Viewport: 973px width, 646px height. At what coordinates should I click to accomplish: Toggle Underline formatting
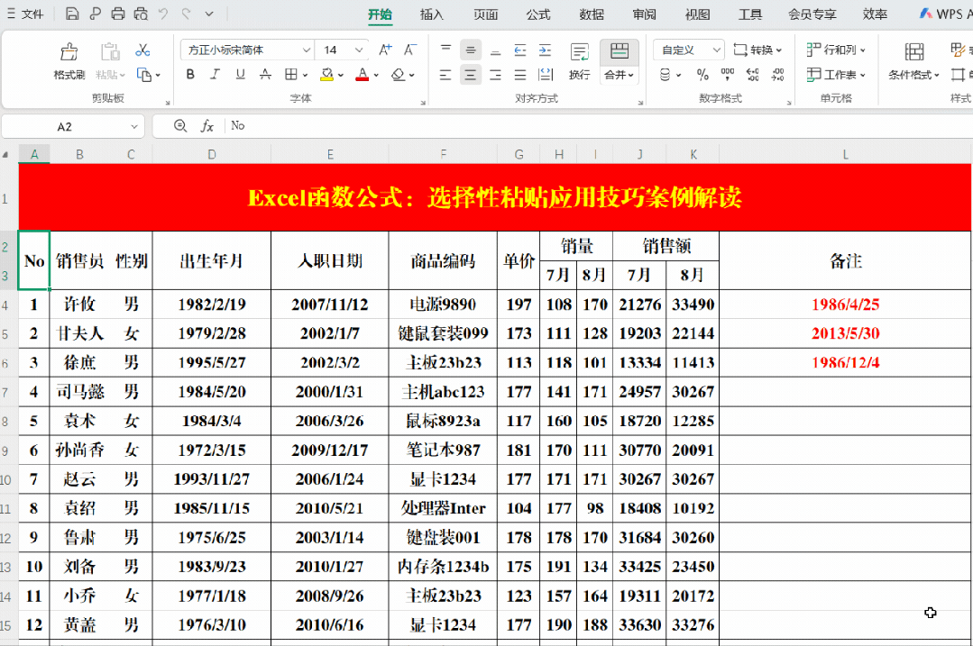(x=240, y=75)
